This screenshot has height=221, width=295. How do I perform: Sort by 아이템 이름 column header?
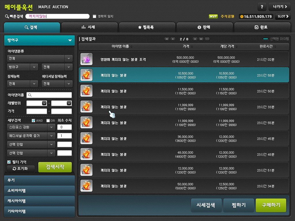click(122, 46)
